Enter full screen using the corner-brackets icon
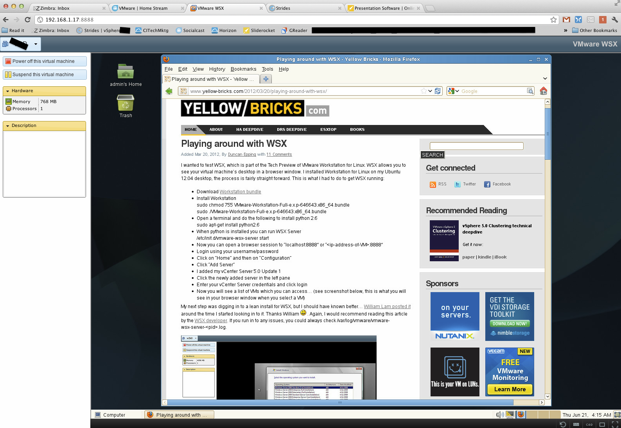Viewport: 621px width, 428px height. (x=615, y=424)
